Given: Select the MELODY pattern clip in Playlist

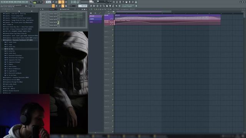Looking at the screenshot, I should point(168,17).
